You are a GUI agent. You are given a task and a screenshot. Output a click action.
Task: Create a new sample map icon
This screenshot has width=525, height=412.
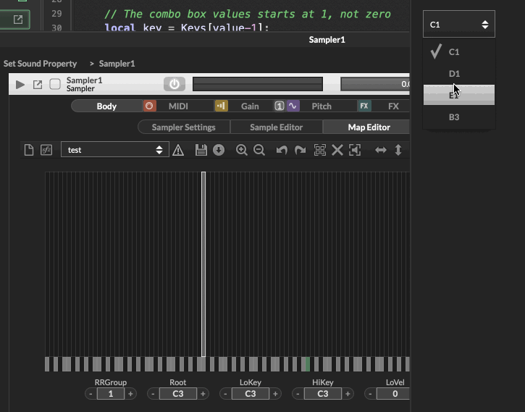[29, 150]
